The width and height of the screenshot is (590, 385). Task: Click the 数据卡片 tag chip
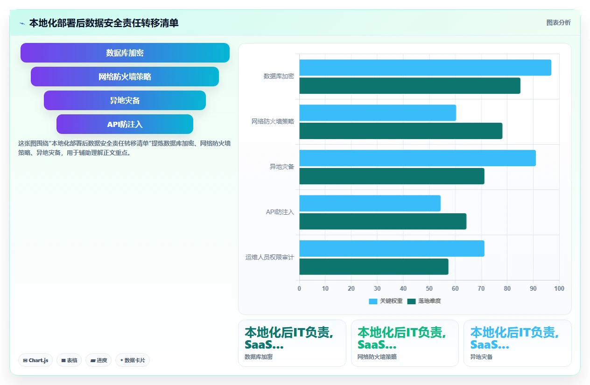[x=133, y=360]
